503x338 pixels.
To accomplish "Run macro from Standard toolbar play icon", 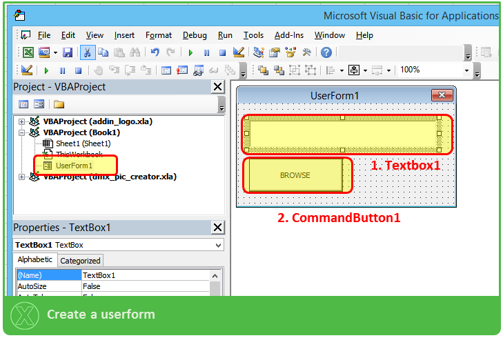I will pos(190,52).
